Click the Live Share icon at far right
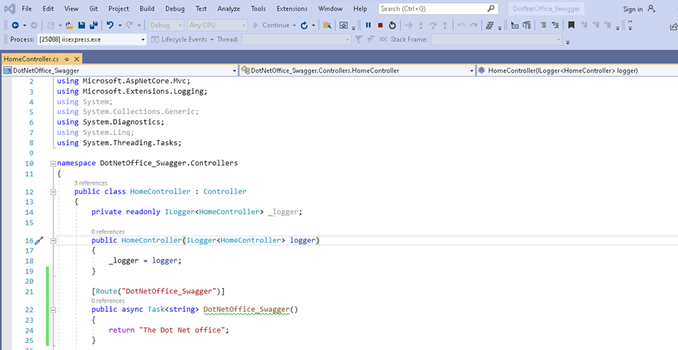 pyautogui.click(x=673, y=27)
